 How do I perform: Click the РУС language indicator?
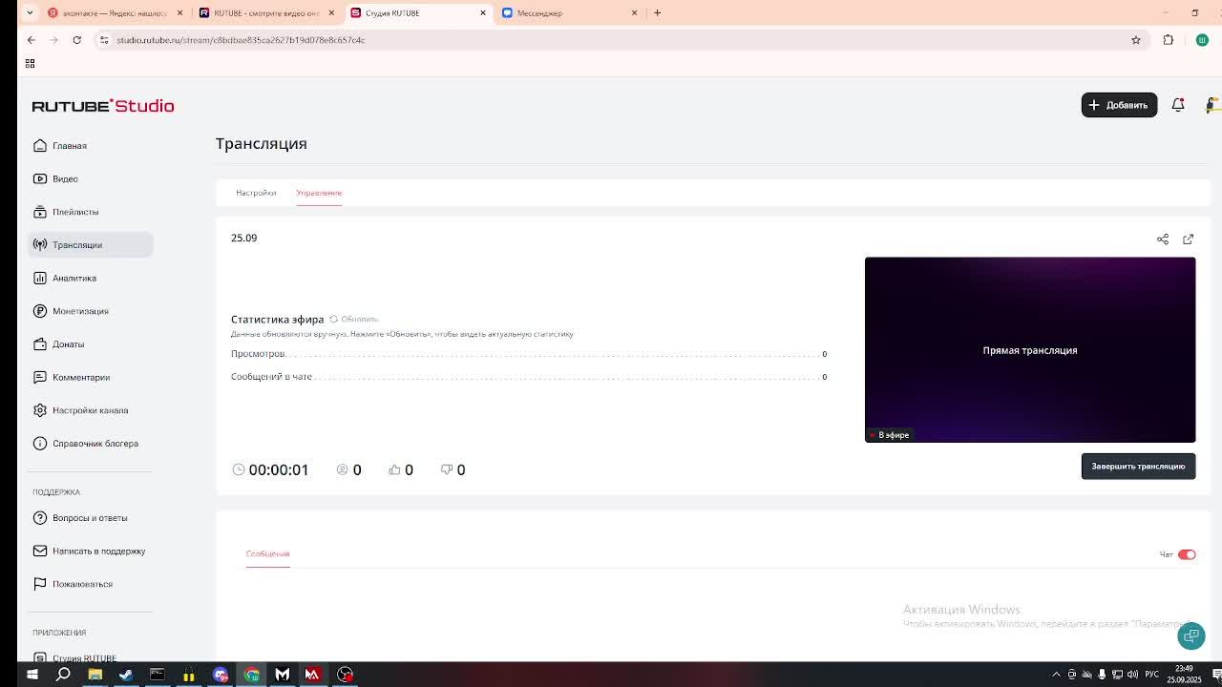(1152, 675)
